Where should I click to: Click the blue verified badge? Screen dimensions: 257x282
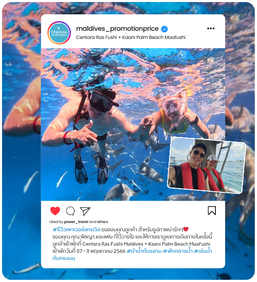(164, 29)
